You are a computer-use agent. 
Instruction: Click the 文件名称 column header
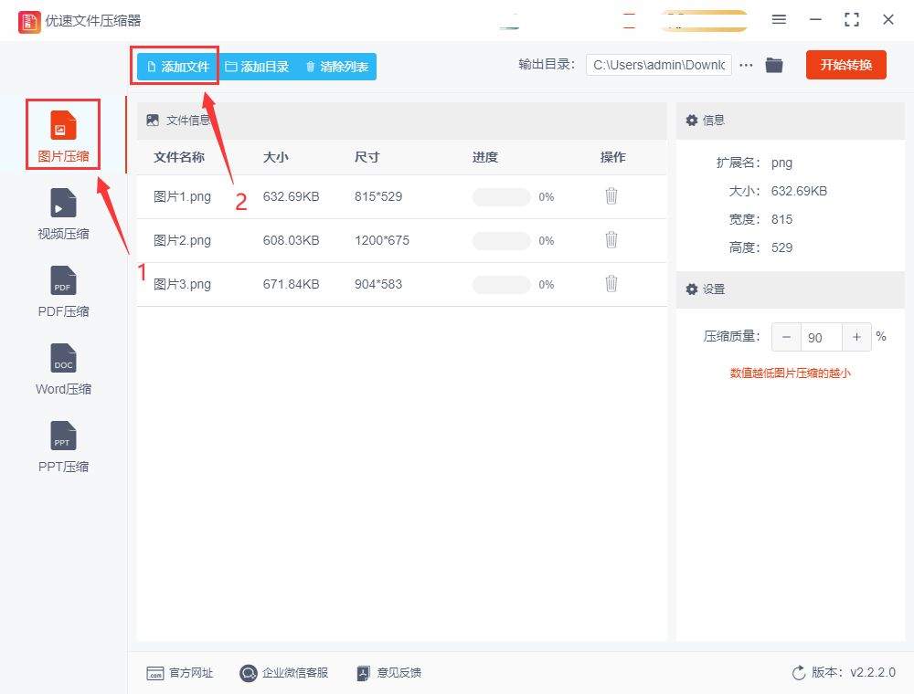(x=179, y=157)
